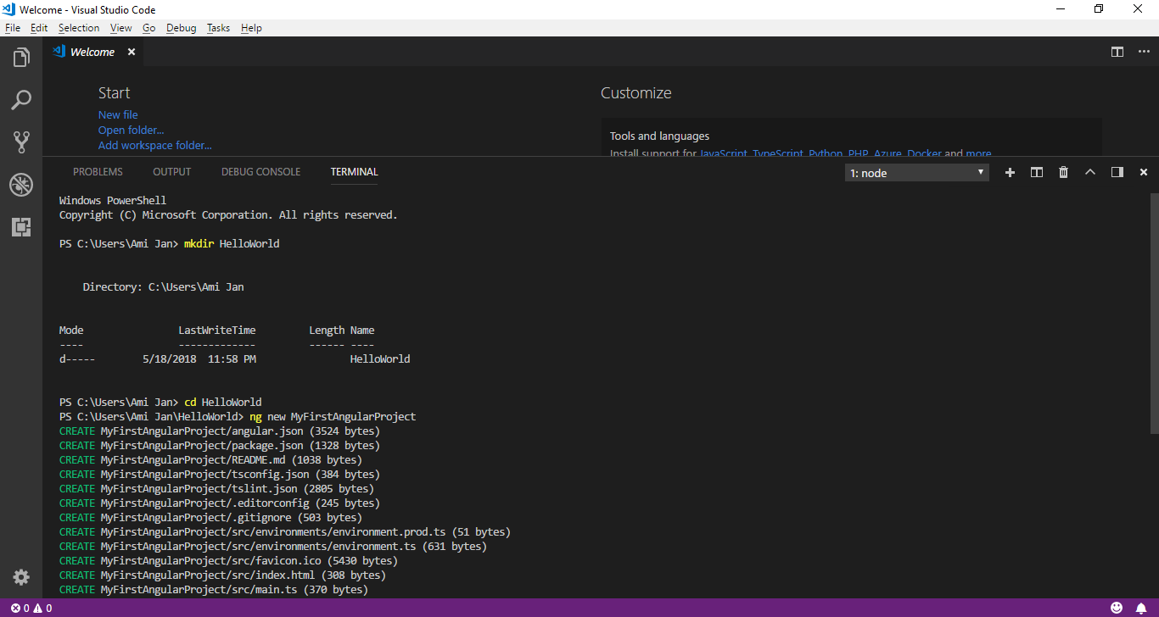The height and width of the screenshot is (617, 1159).
Task: Click the favicon.ico CREATE line
Action: 228,561
